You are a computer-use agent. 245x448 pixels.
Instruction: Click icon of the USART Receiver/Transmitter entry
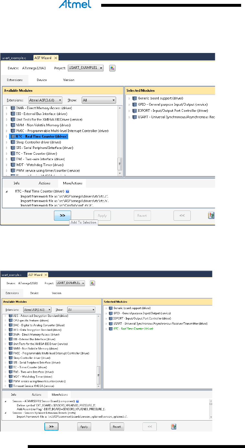pyautogui.click(x=111, y=323)
